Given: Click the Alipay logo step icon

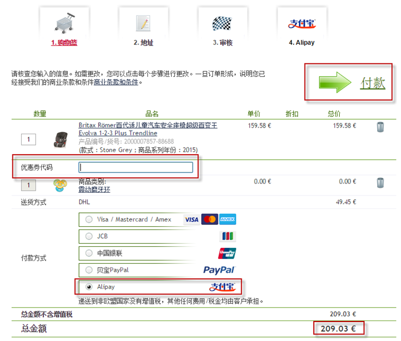Looking at the screenshot, I should [302, 23].
